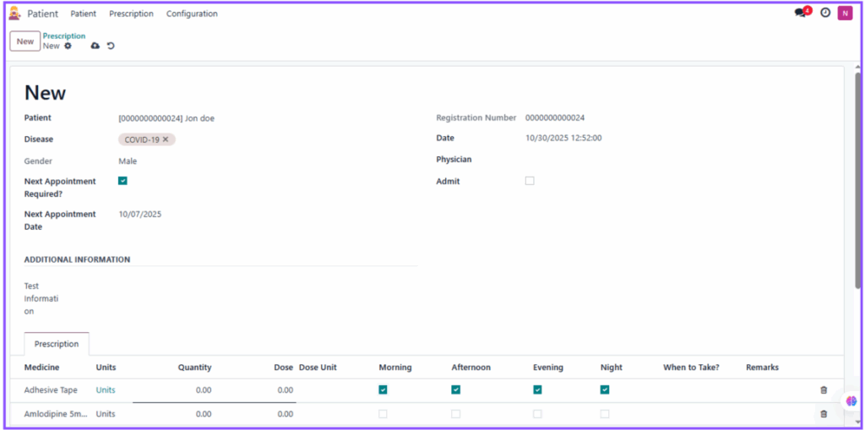865x430 pixels.
Task: Open the Patient selection field dropdown
Action: tap(253, 118)
